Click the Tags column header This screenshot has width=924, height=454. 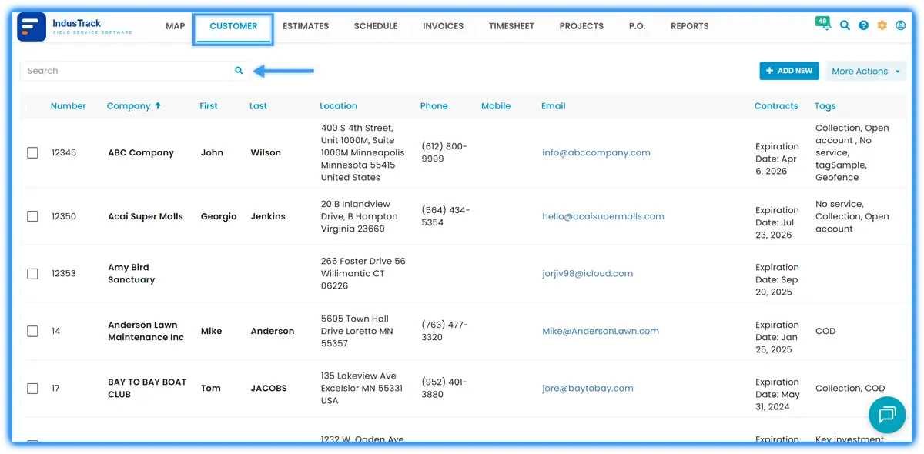click(825, 106)
